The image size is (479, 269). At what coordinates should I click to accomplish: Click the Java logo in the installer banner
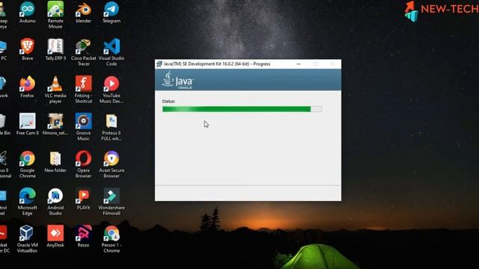click(178, 80)
